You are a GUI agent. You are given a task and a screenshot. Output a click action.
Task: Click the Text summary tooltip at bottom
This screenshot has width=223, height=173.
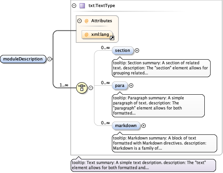[143, 165]
